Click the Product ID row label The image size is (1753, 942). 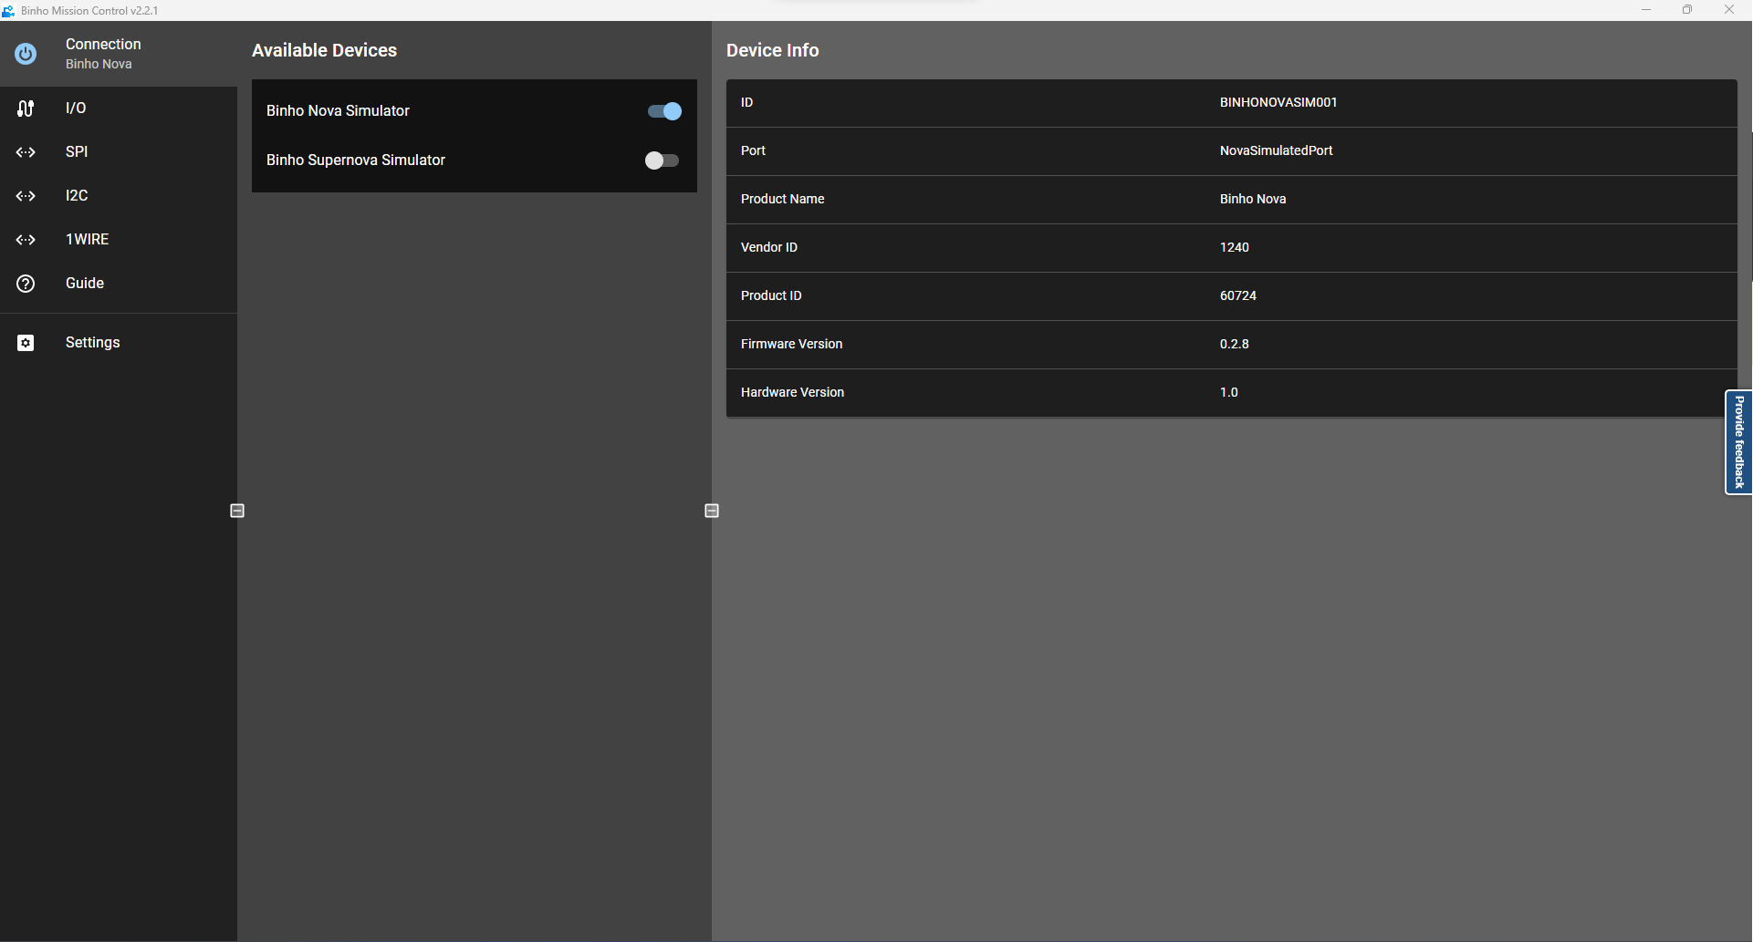click(x=771, y=296)
